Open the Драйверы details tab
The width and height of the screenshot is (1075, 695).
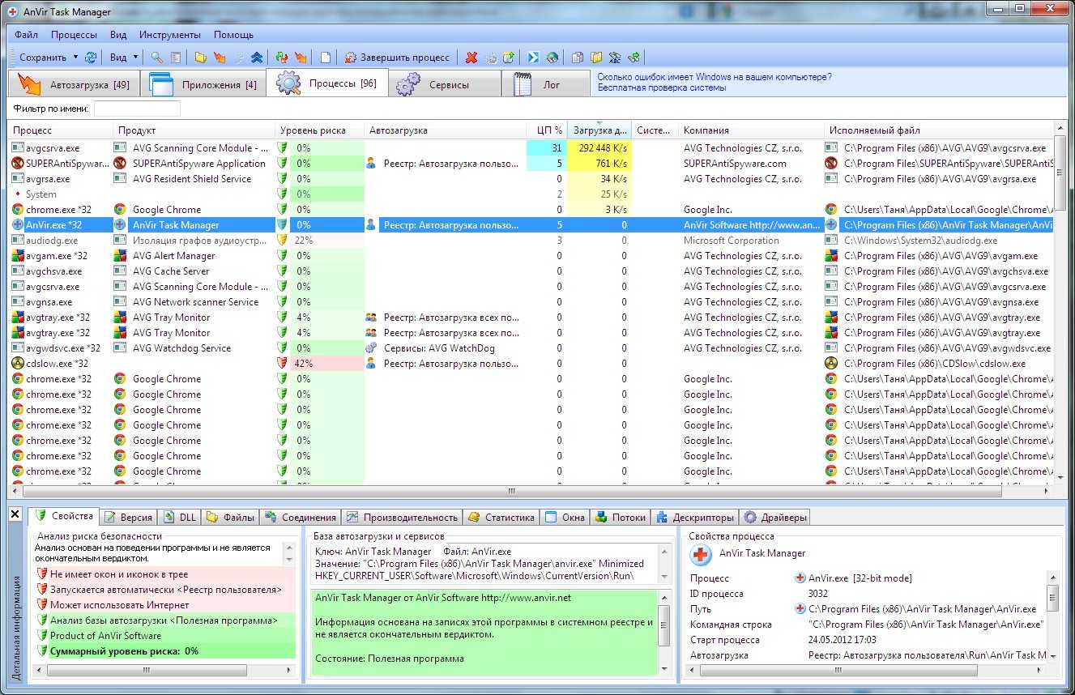click(x=775, y=517)
